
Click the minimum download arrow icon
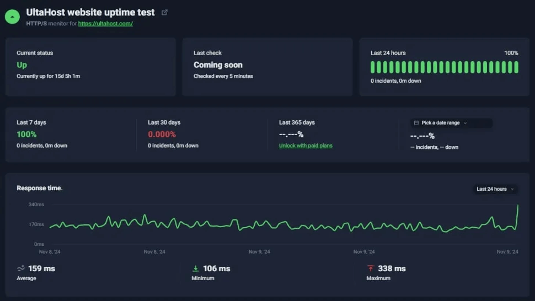click(x=195, y=268)
